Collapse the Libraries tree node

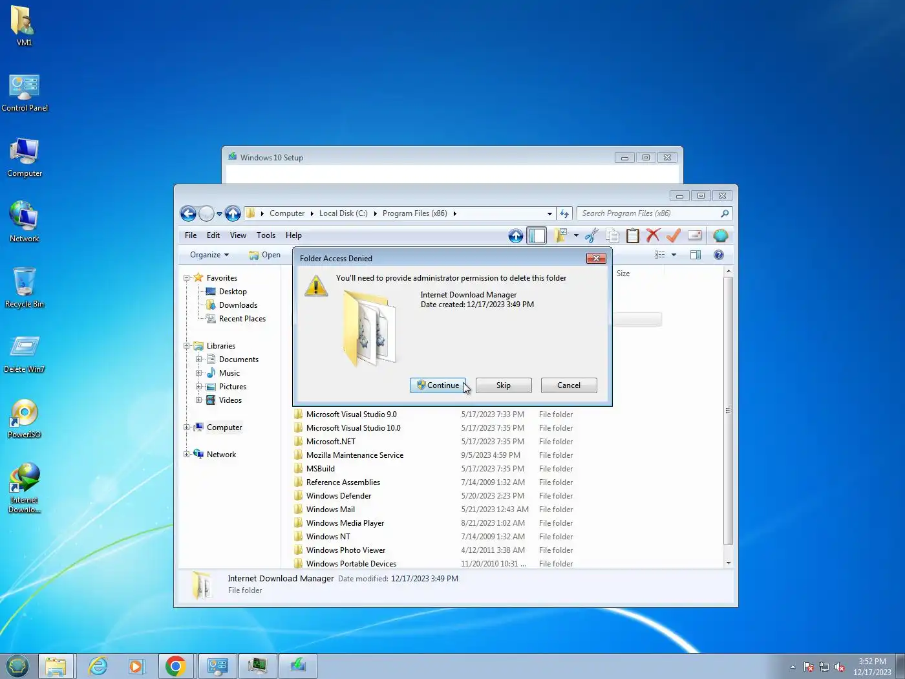coord(187,346)
